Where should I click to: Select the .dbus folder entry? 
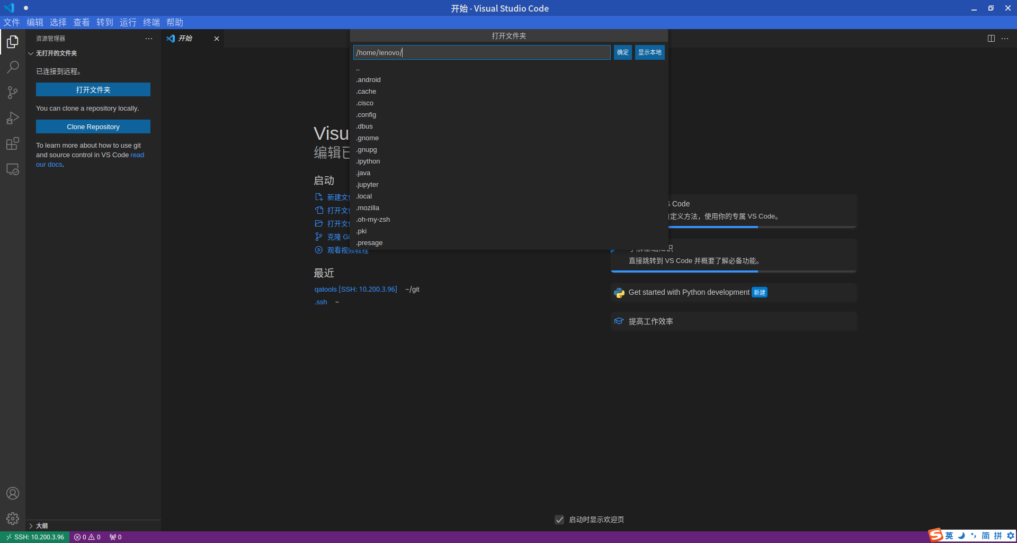(x=508, y=126)
